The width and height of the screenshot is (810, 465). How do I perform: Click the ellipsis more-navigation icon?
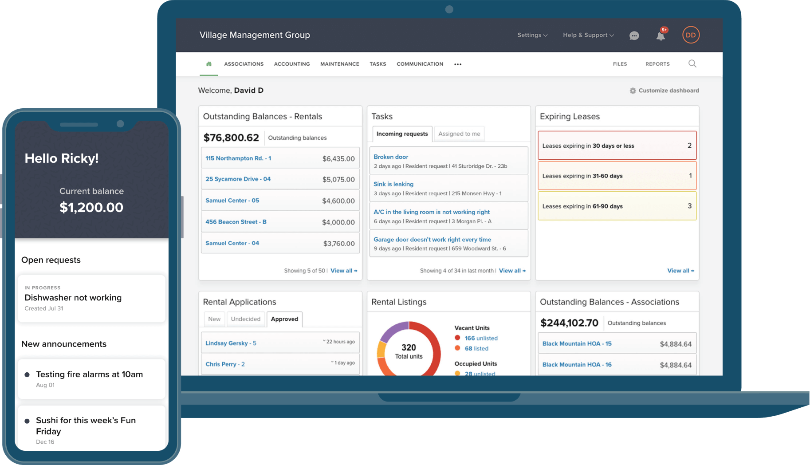457,64
